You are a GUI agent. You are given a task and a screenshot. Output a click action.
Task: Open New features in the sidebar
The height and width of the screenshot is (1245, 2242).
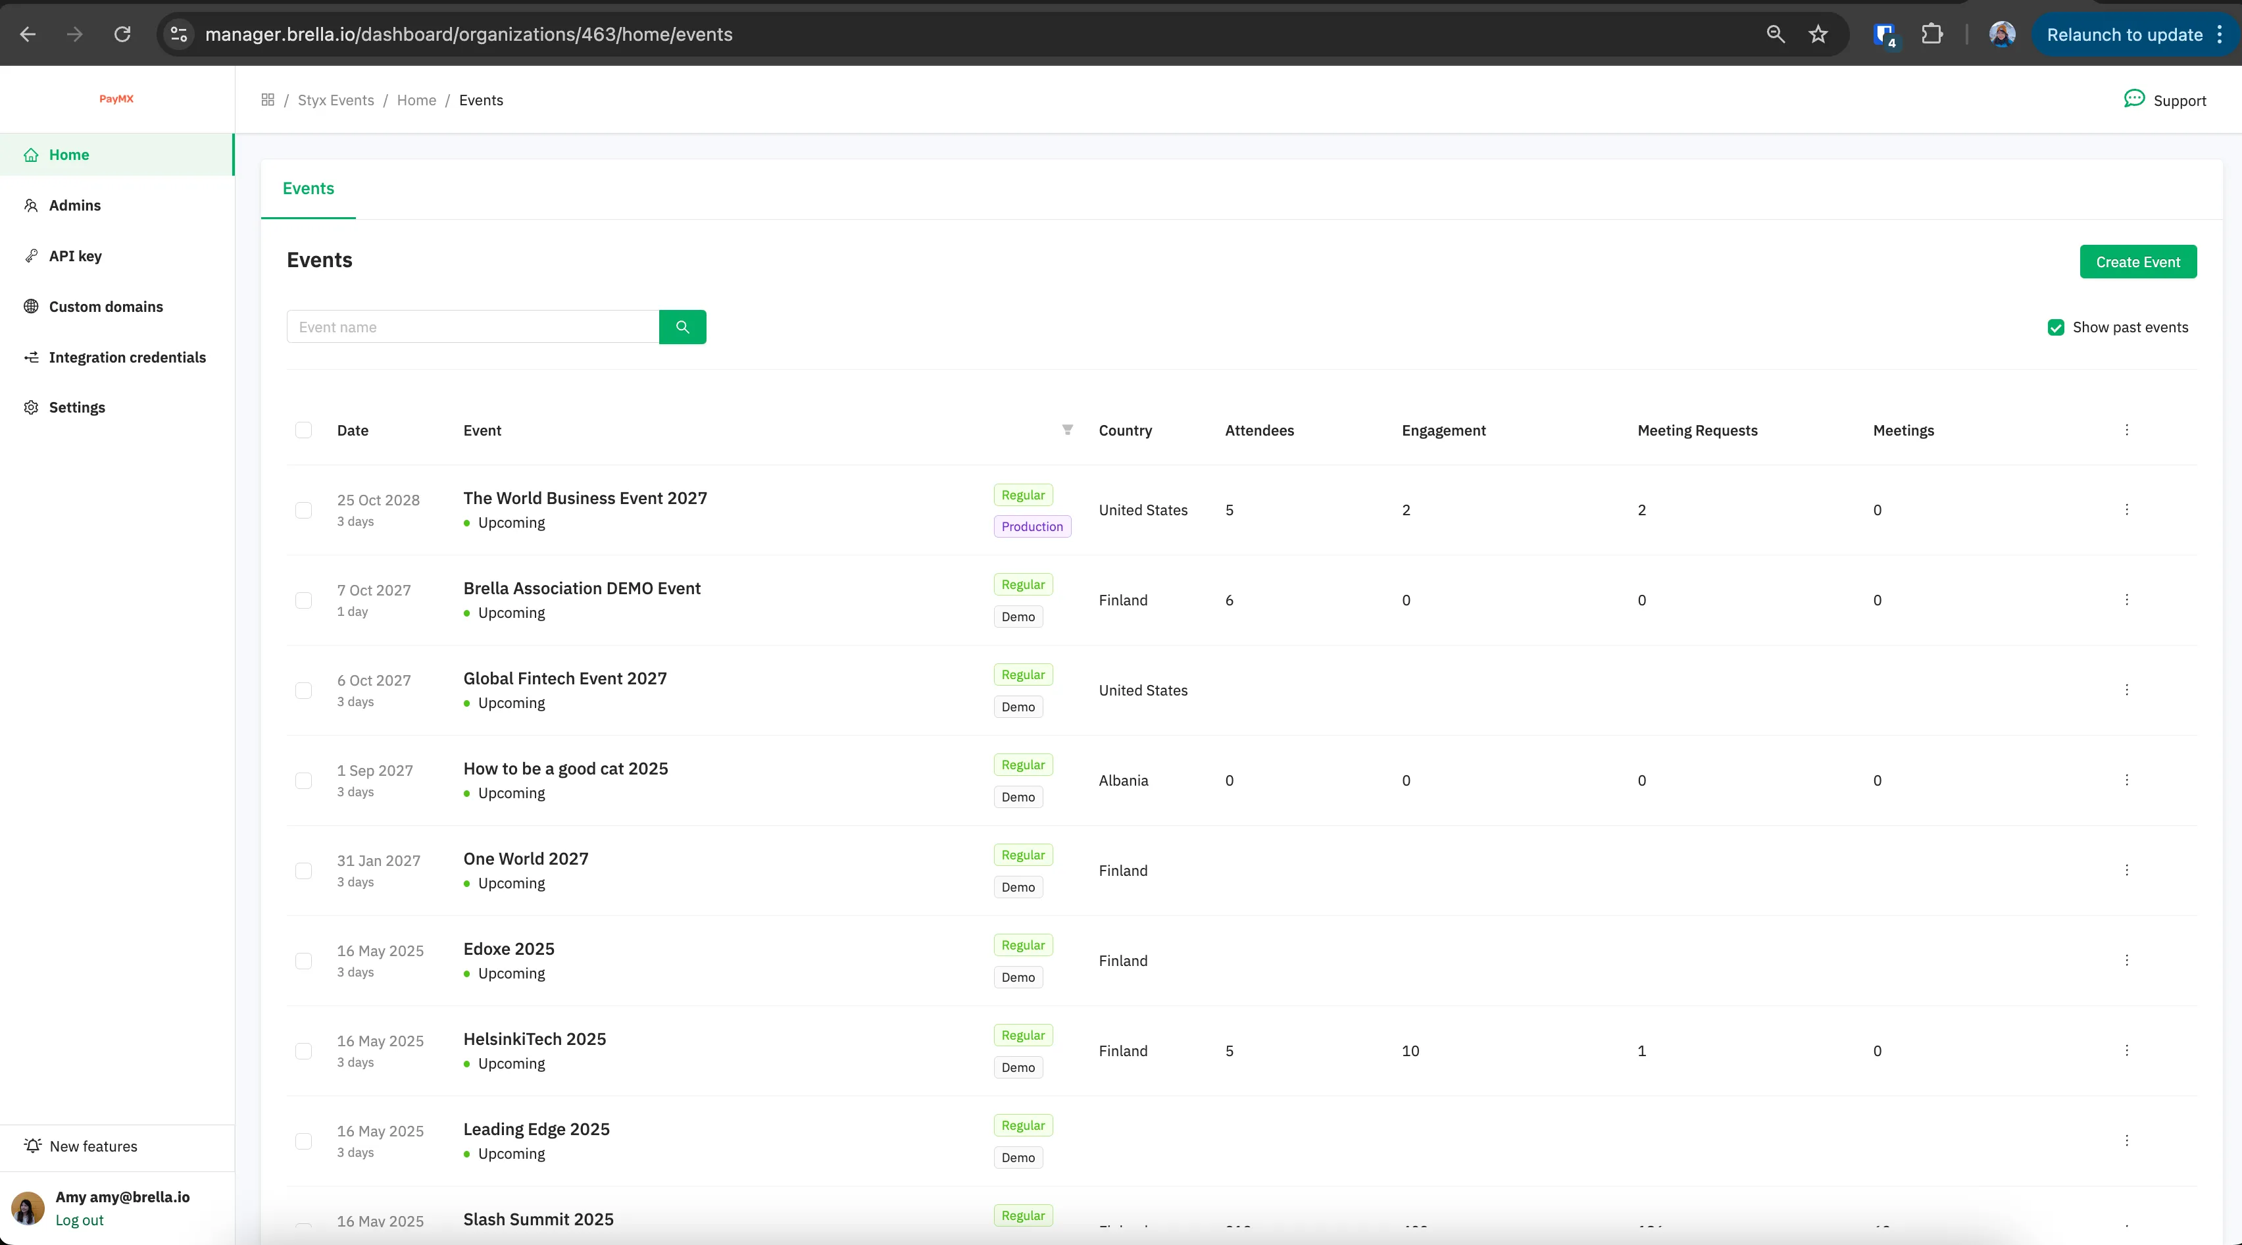tap(93, 1146)
